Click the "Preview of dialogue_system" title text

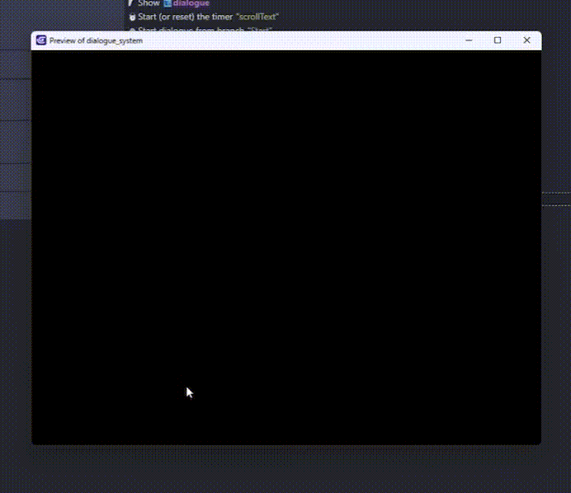click(x=96, y=40)
